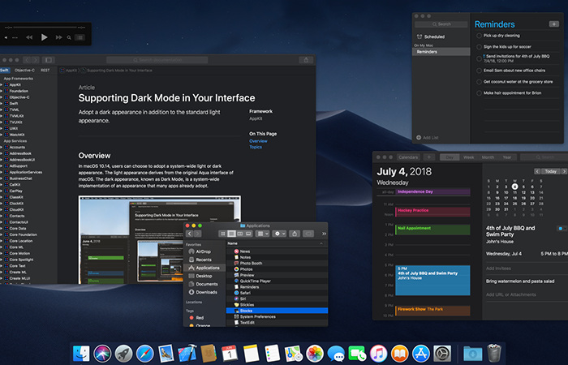Launch Siri from the Dock
This screenshot has width=568, height=365.
point(102,354)
